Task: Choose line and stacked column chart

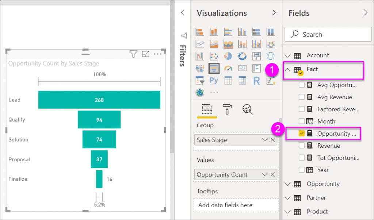Action: coord(242,44)
